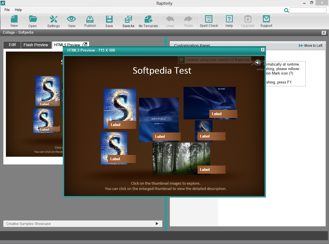
Task: Click the Upgrade toolbar icon
Action: [x=247, y=21]
